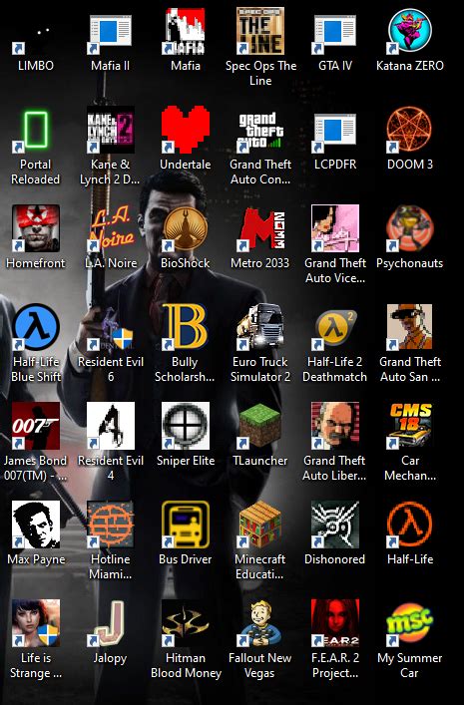Select the Bus Driver yellow bus icon
This screenshot has width=464, height=705.
[x=185, y=525]
